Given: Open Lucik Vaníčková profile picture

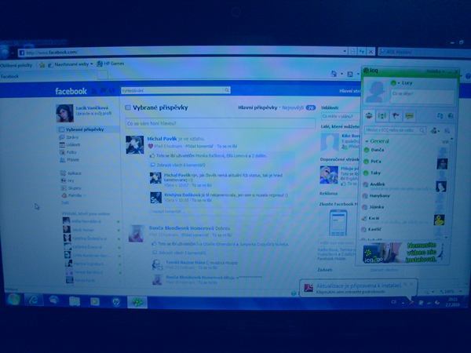Looking at the screenshot, I should tap(64, 113).
